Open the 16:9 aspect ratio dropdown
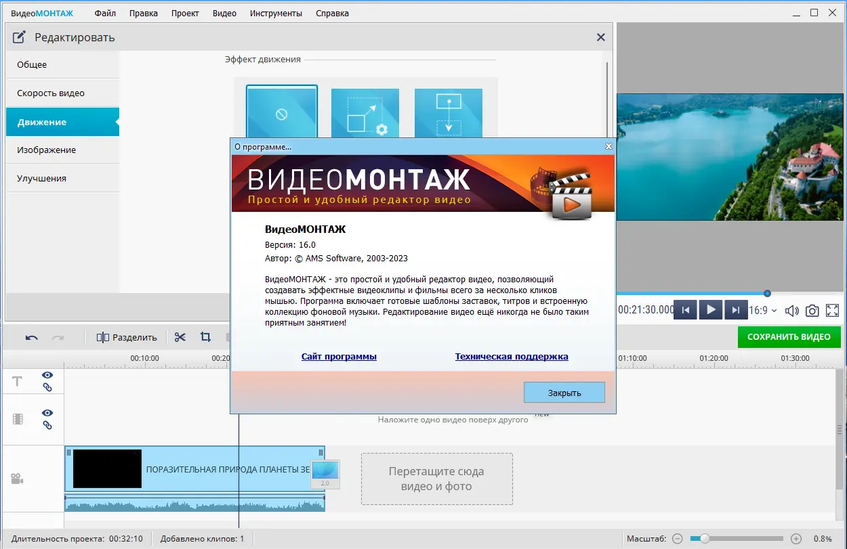The width and height of the screenshot is (847, 549). 763,310
